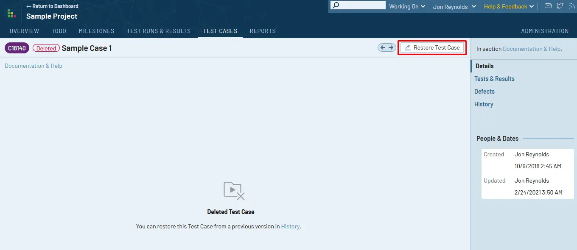Go to previous test case arrow
This screenshot has width=577, height=250.
[383, 47]
